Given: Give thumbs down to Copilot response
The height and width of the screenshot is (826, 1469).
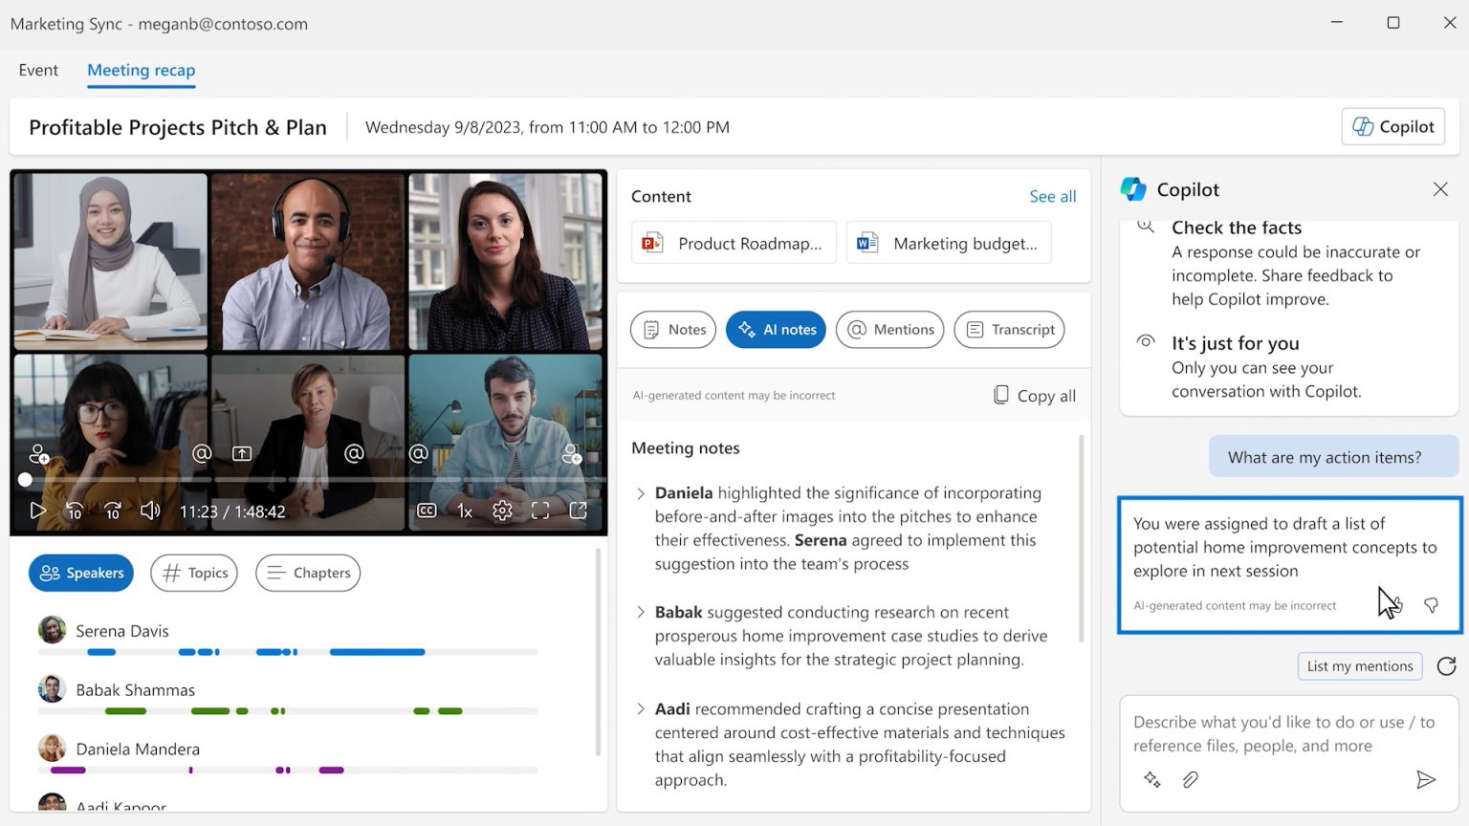Looking at the screenshot, I should [x=1431, y=605].
